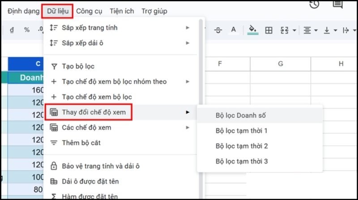This screenshot has width=358, height=200.
Task: Click the slicer icon beside Thêm bộ cắt
Action: pos(54,143)
